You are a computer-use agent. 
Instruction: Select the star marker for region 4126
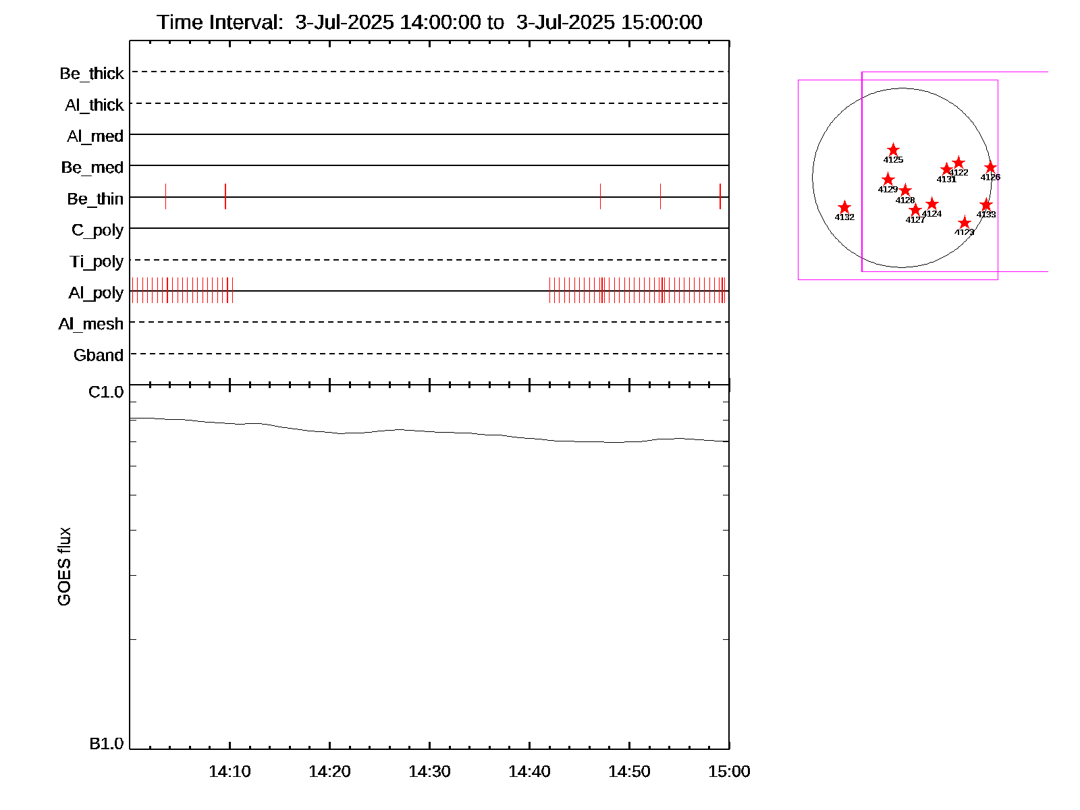pos(990,167)
